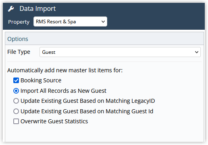This screenshot has width=208, height=145.
Task: Click the Property label in header
Action: pyautogui.click(x=19, y=22)
